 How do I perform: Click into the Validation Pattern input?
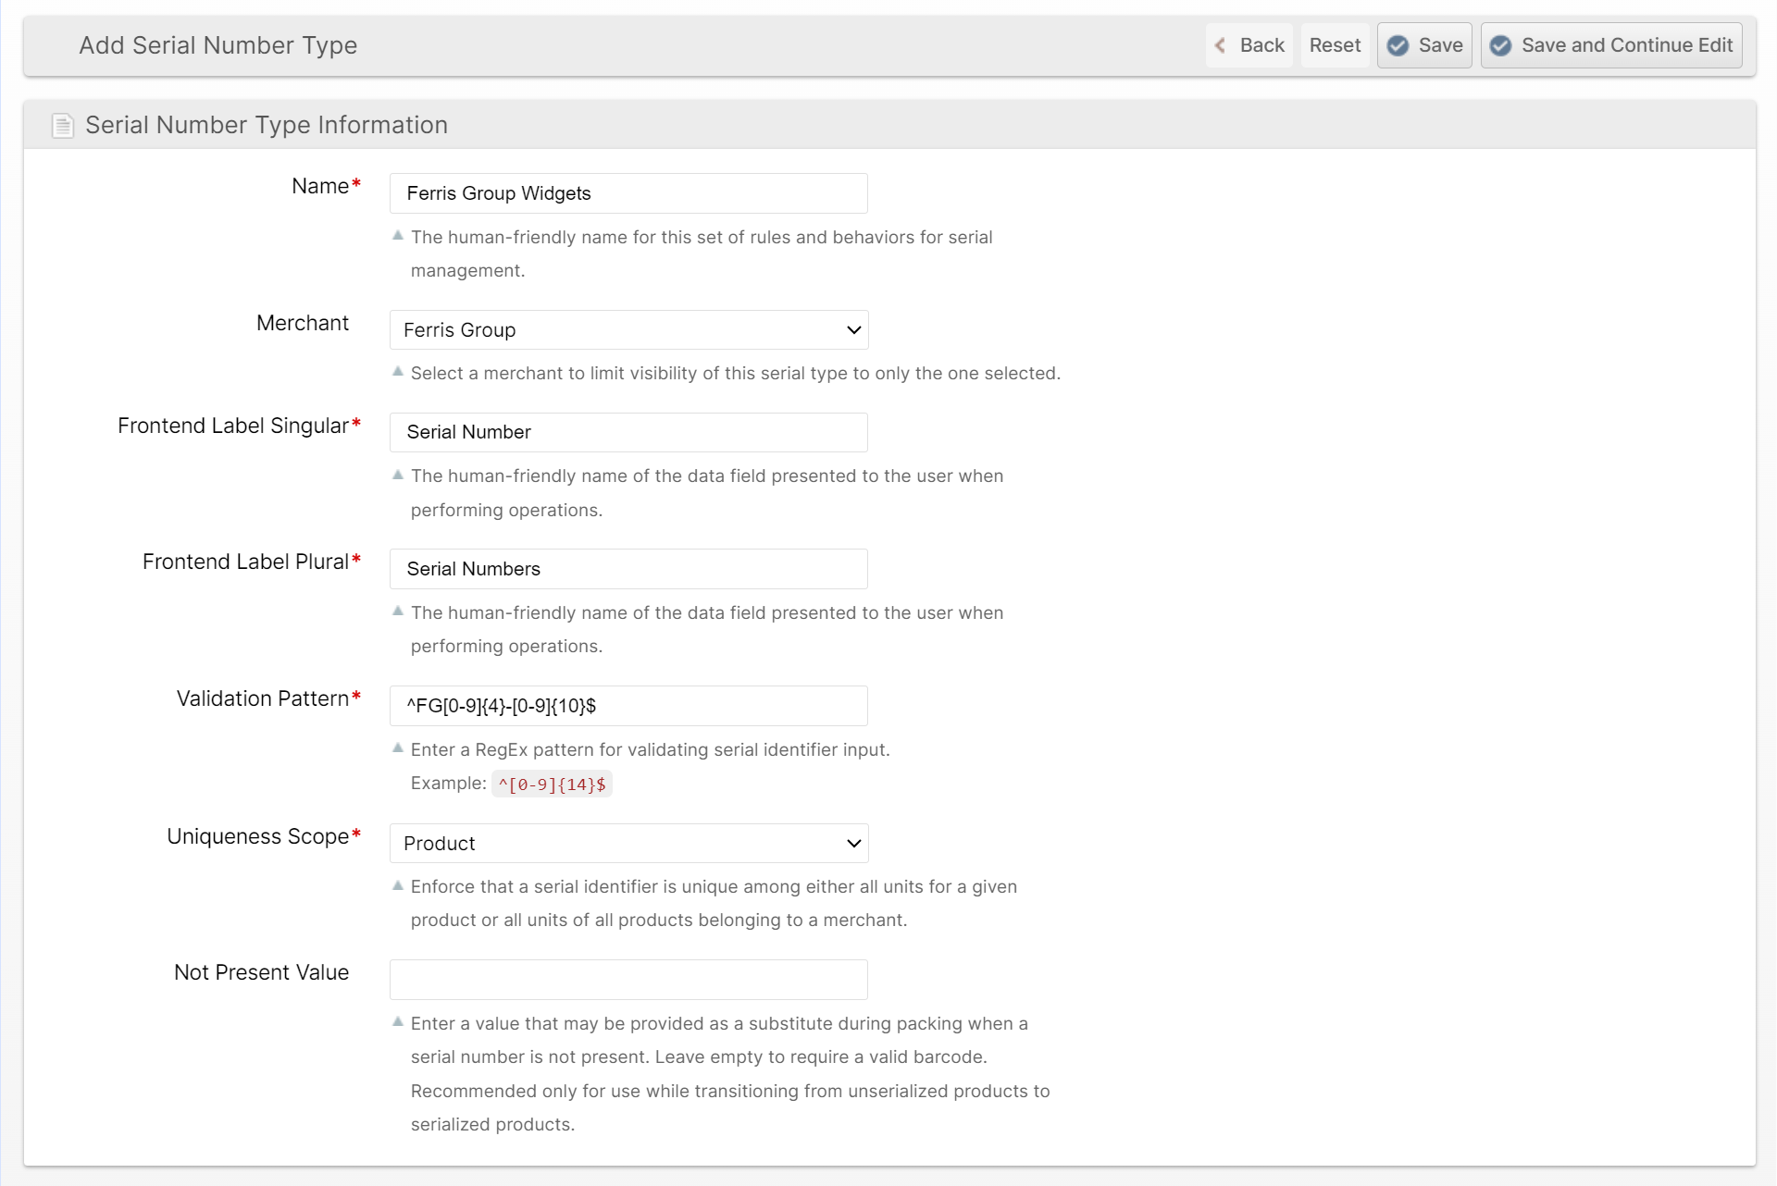coord(628,706)
